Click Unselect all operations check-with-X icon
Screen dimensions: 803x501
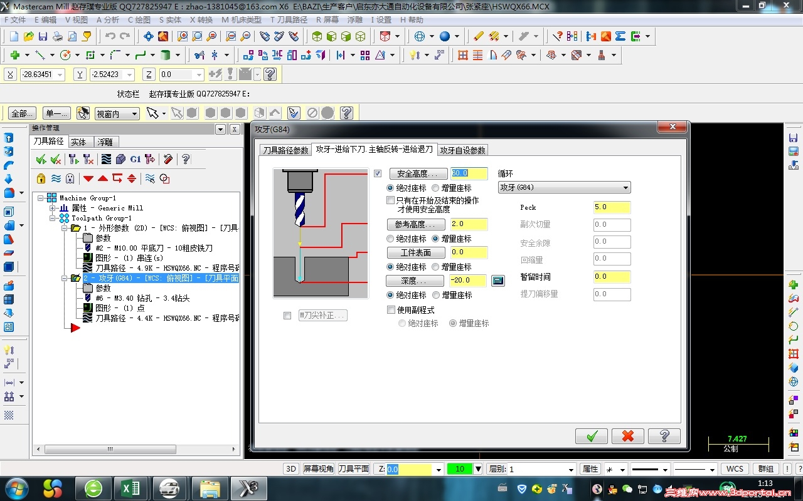56,159
